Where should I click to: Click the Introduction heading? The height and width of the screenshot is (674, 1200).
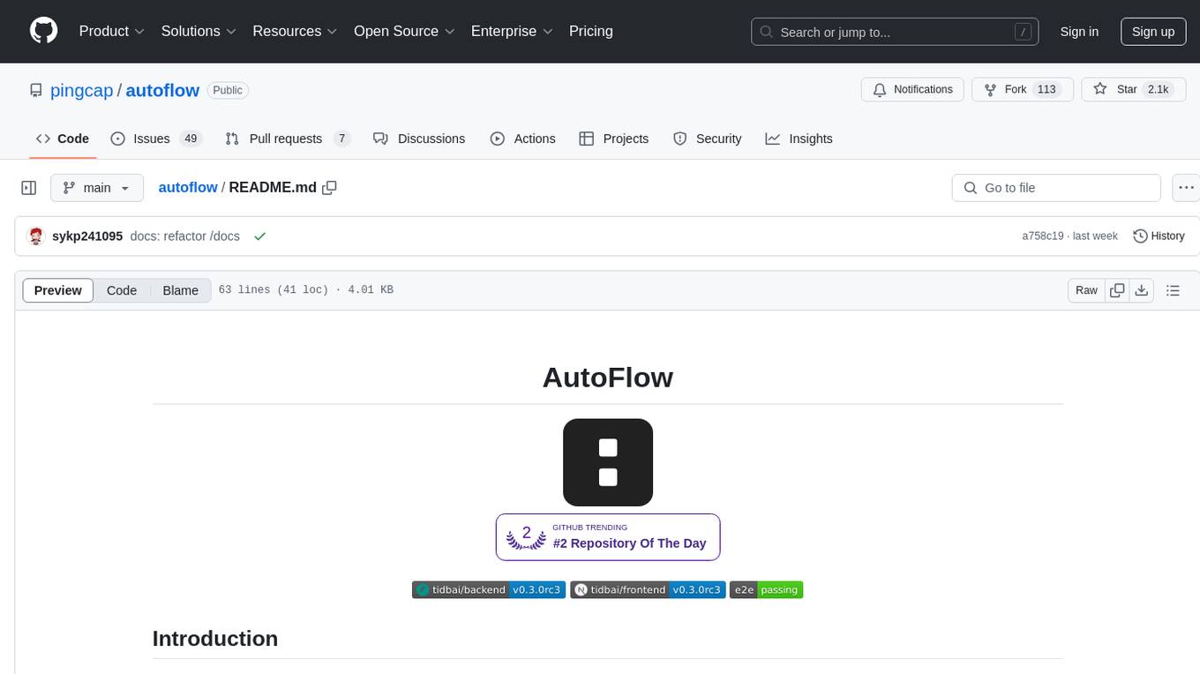coord(215,639)
